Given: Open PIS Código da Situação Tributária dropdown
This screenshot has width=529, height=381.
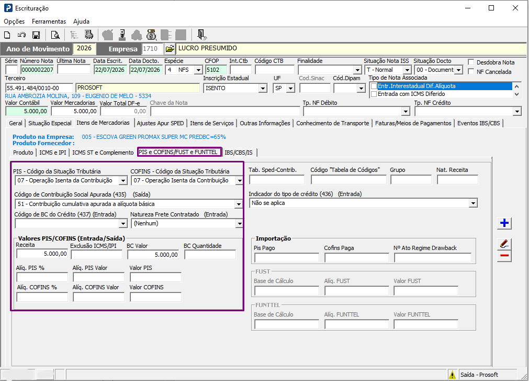Looking at the screenshot, I should pos(123,181).
